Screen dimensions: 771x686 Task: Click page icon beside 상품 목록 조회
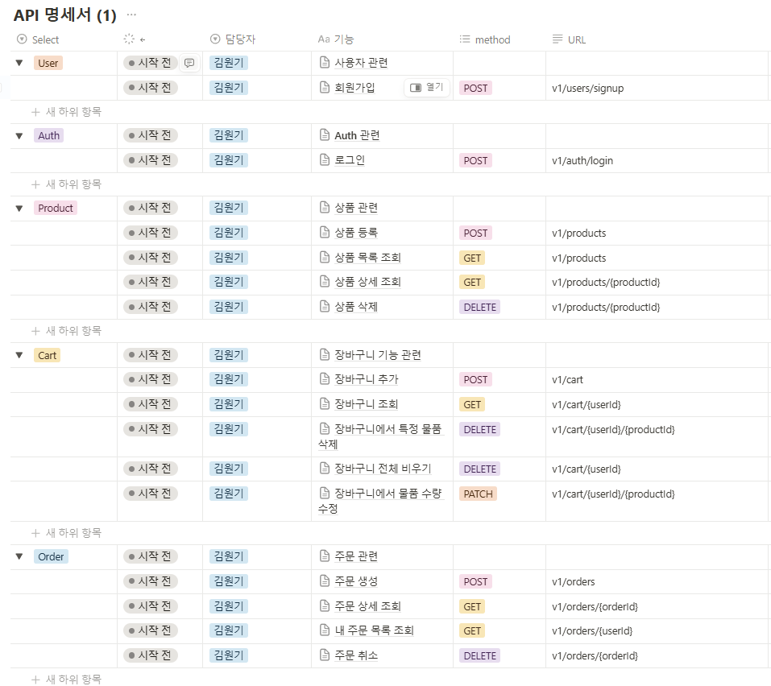tap(325, 257)
